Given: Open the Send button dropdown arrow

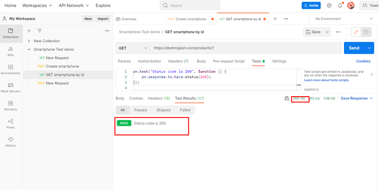Looking at the screenshot, I should pyautogui.click(x=369, y=48).
